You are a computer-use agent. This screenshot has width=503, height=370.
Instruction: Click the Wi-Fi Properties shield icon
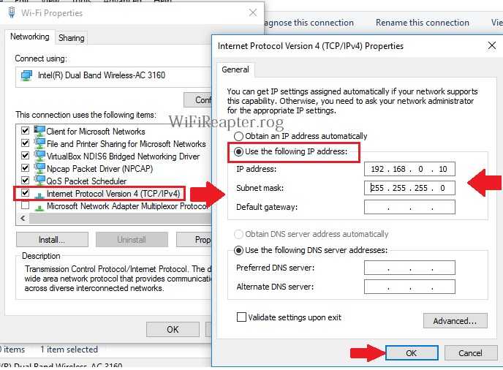(11, 13)
